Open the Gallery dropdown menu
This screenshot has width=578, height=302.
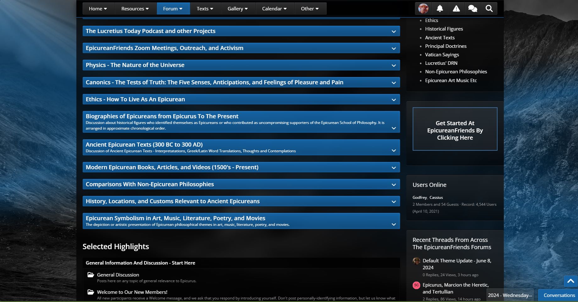(238, 8)
